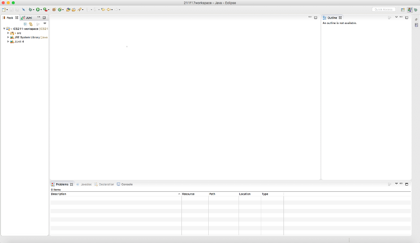The width and height of the screenshot is (420, 243).
Task: Click the Collapse All icon in Package Explorer
Action: [25, 24]
